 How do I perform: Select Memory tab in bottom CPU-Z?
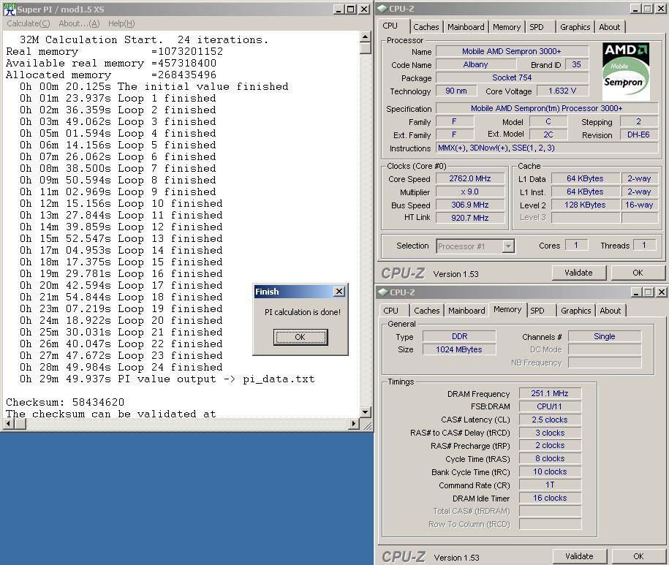pyautogui.click(x=507, y=309)
